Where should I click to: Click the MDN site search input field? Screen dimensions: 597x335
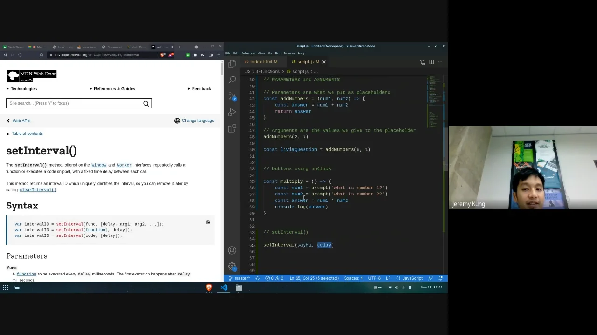pyautogui.click(x=74, y=103)
